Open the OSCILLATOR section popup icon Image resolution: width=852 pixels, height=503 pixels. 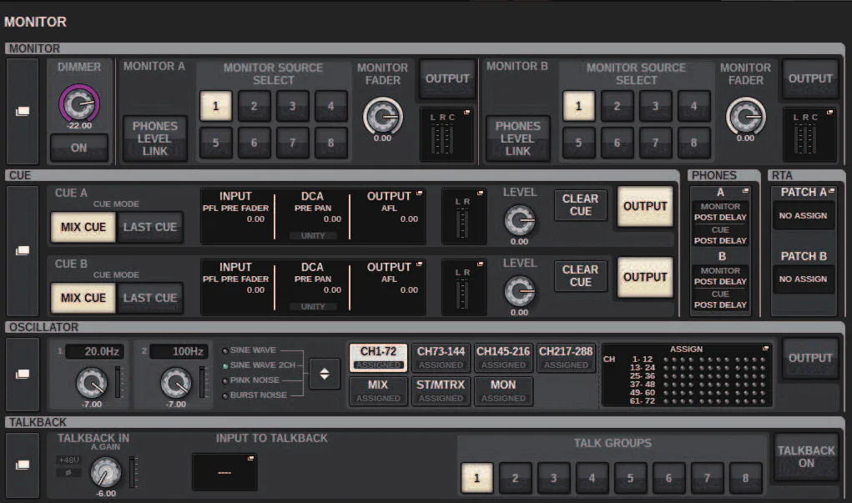[x=23, y=374]
